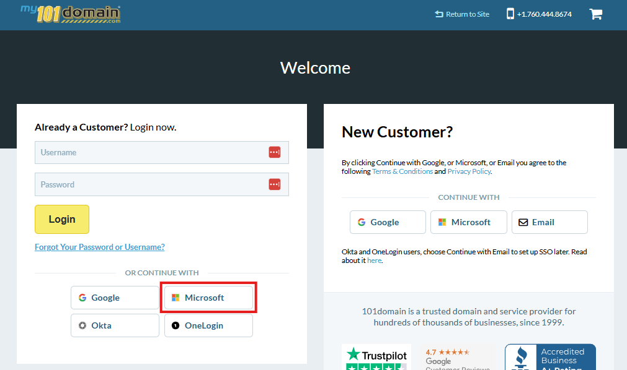
Task: Click the my101domain.com logo
Action: [69, 13]
